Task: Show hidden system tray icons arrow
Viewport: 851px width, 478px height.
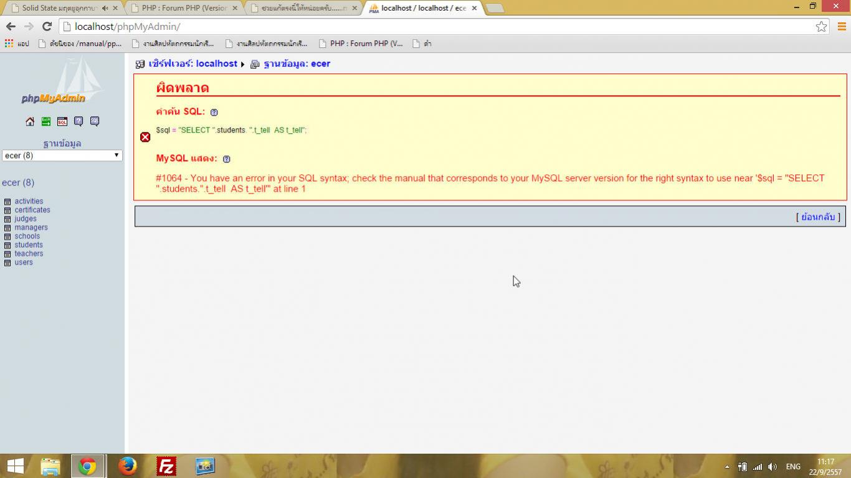Action: tap(727, 467)
